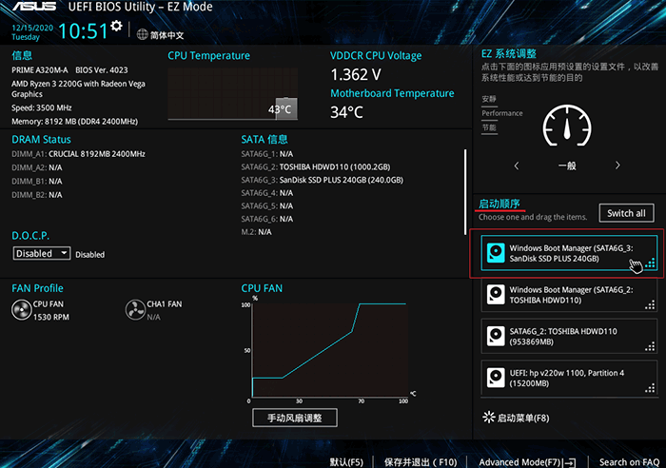
Task: Click the M.2 N/A row
Action: (256, 232)
